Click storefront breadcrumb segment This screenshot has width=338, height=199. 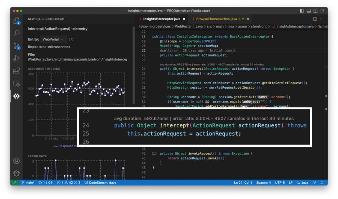point(259,26)
